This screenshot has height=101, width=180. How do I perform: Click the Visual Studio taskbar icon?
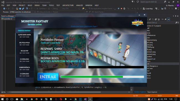coord(85,99)
